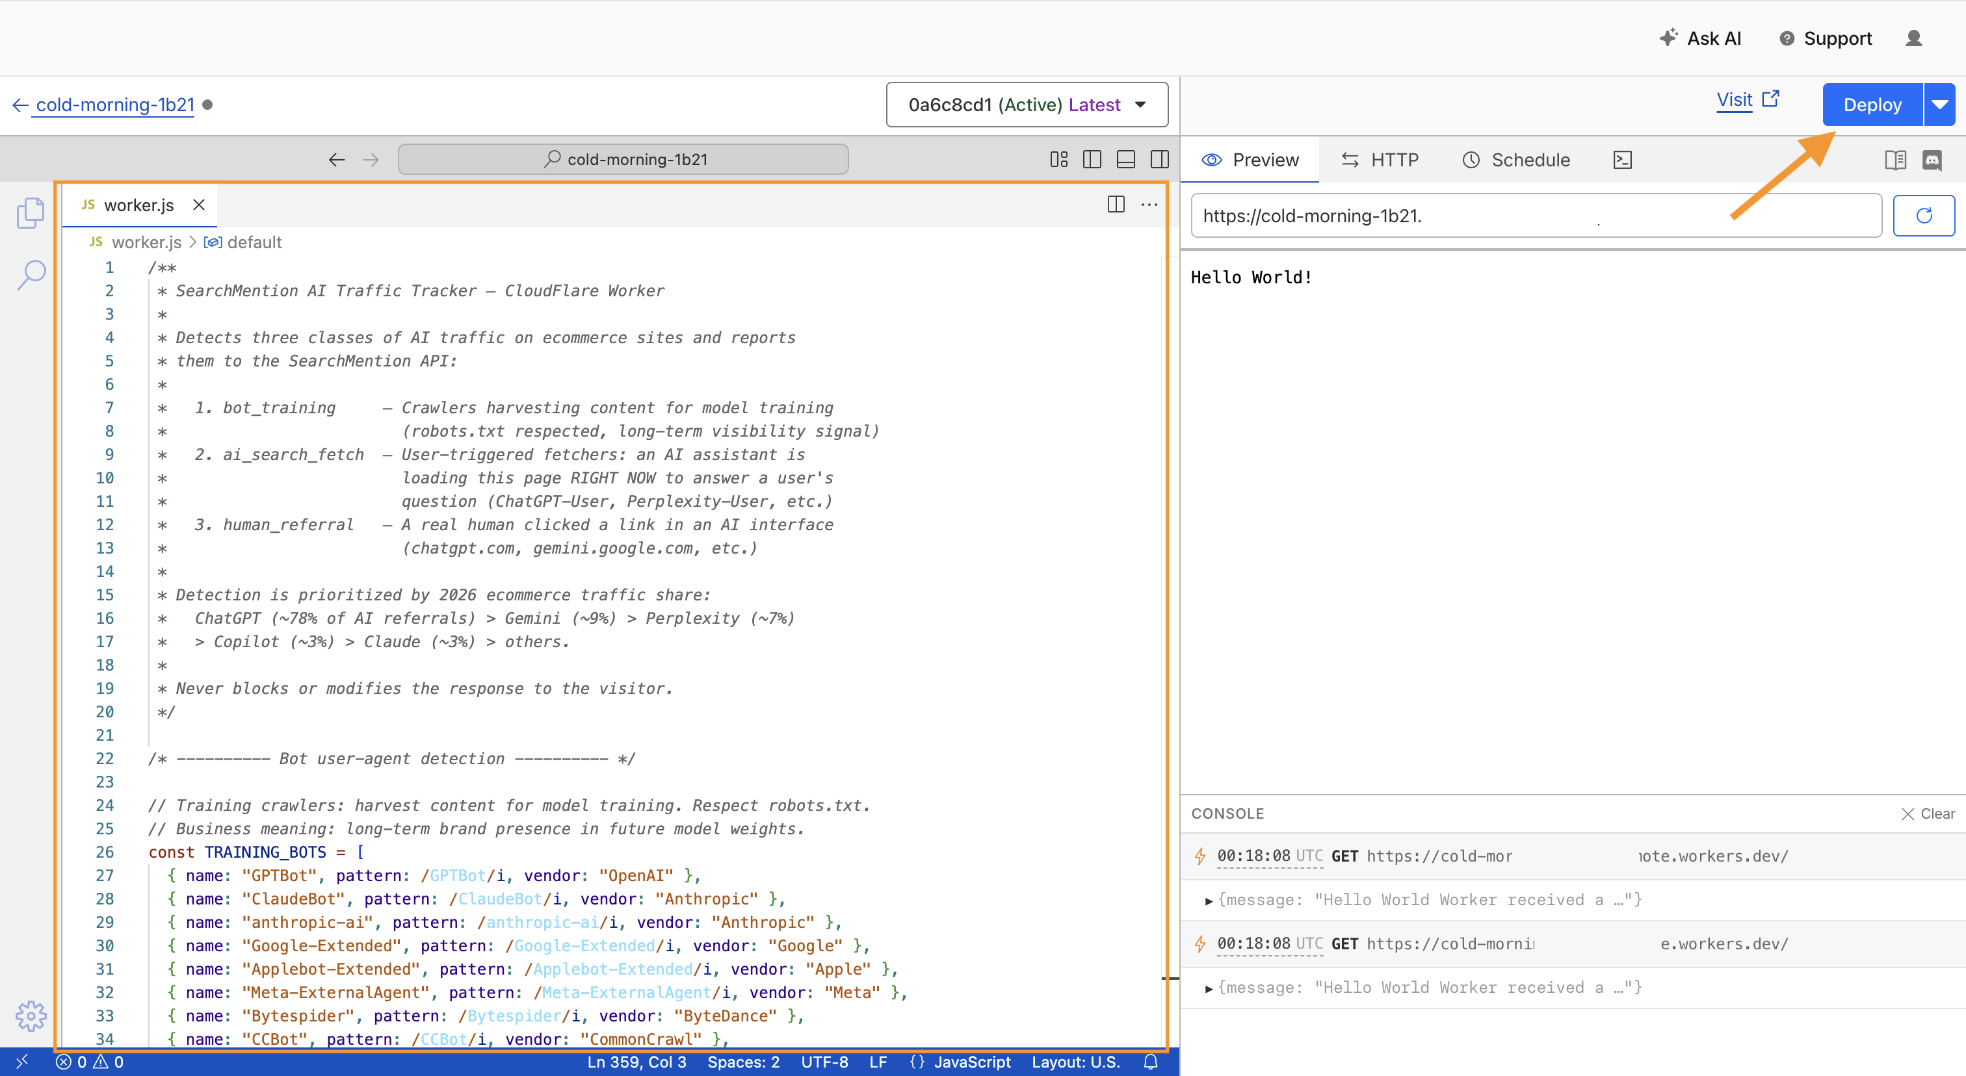Open editor More Actions ellipsis

pyautogui.click(x=1149, y=205)
